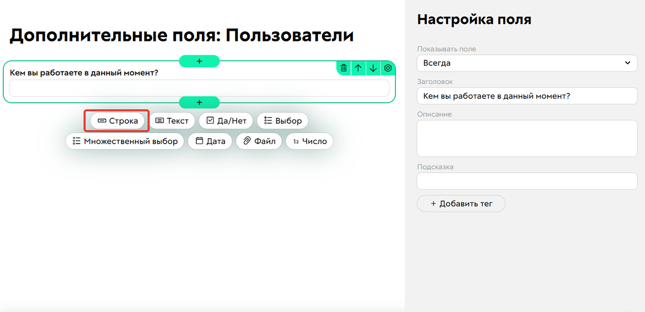Select the Множественный выбор field type
This screenshot has width=645, height=312.
pyautogui.click(x=125, y=141)
